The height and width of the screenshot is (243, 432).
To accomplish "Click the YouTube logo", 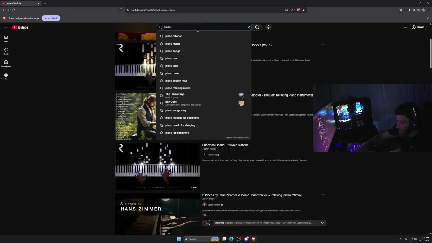I will point(20,27).
